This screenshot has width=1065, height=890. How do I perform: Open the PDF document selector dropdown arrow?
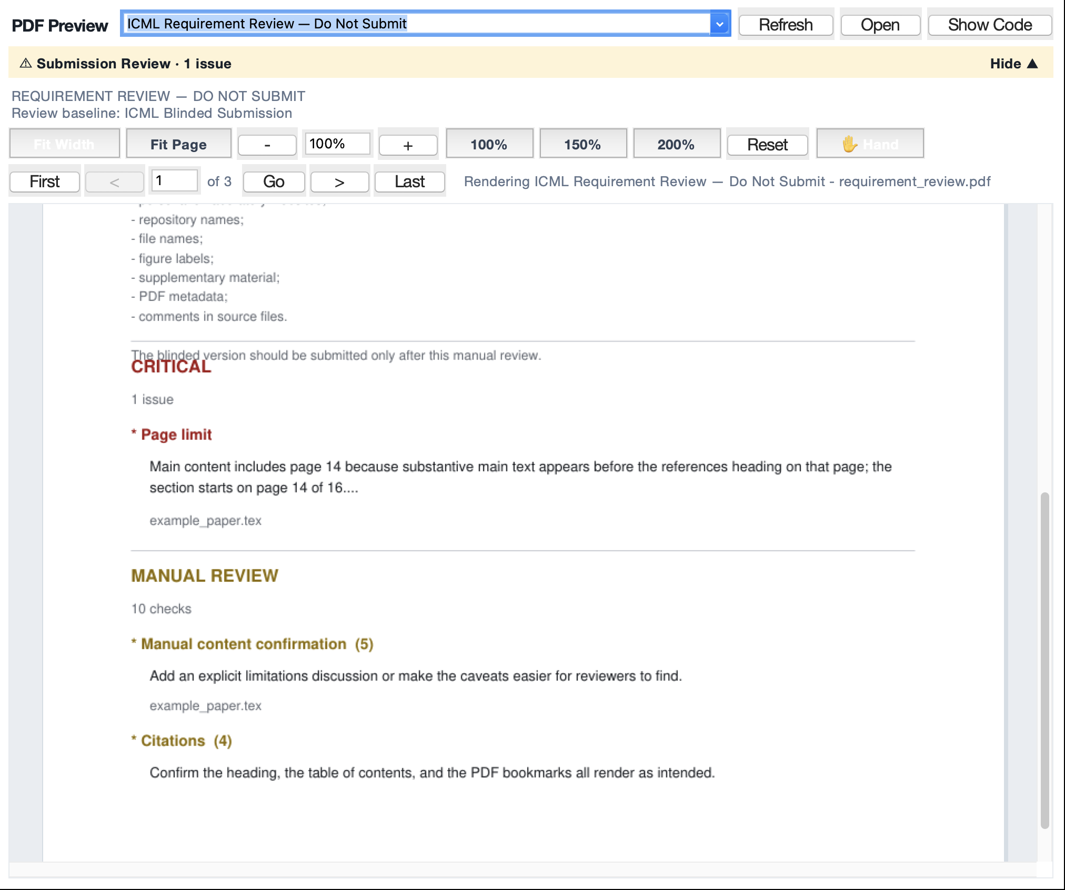coord(720,24)
